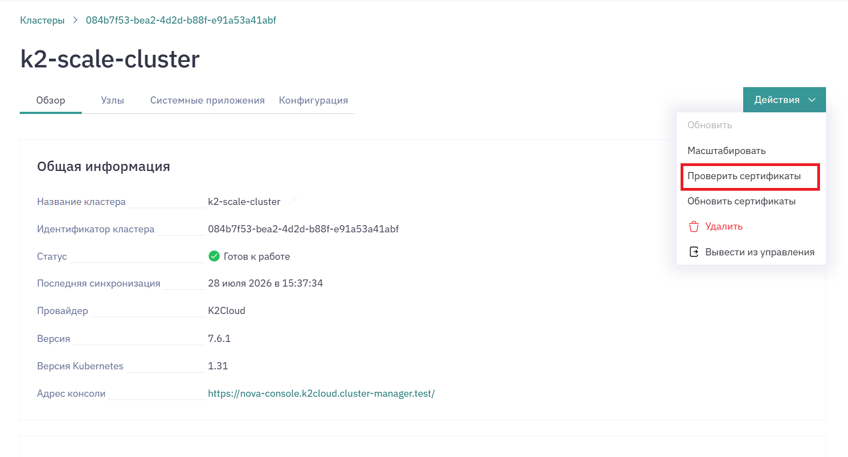Open the Системные приложения tab

(207, 100)
